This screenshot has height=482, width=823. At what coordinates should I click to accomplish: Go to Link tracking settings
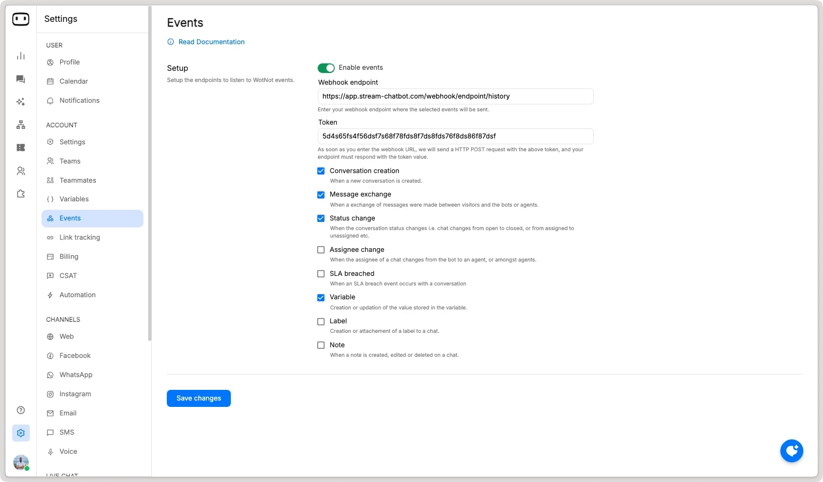click(x=80, y=237)
